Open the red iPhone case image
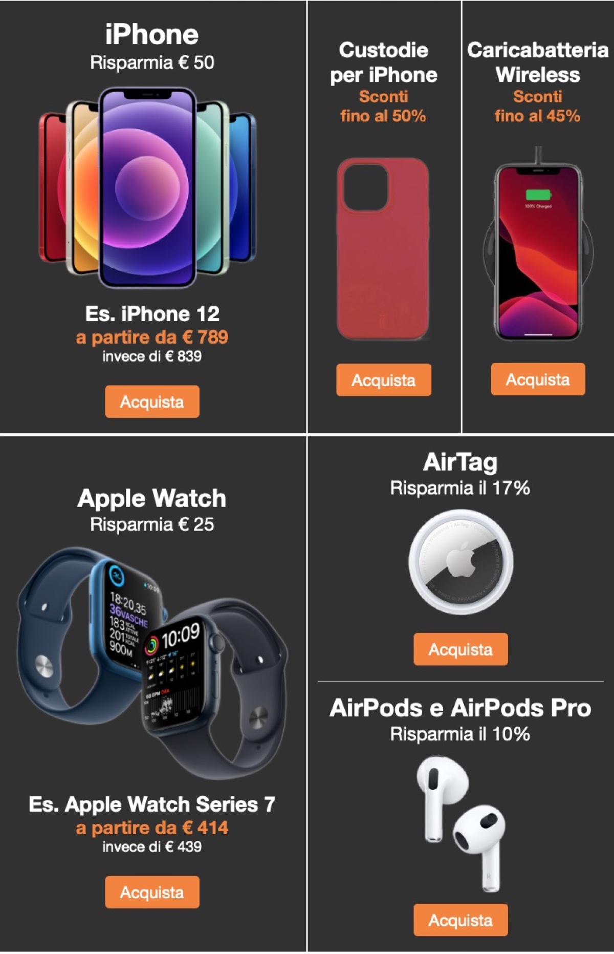Image resolution: width=614 pixels, height=954 pixels. [383, 249]
